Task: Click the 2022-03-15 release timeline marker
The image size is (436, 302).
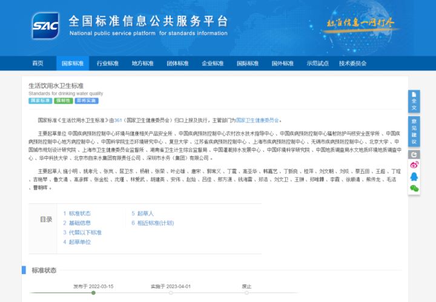Action: click(93, 293)
